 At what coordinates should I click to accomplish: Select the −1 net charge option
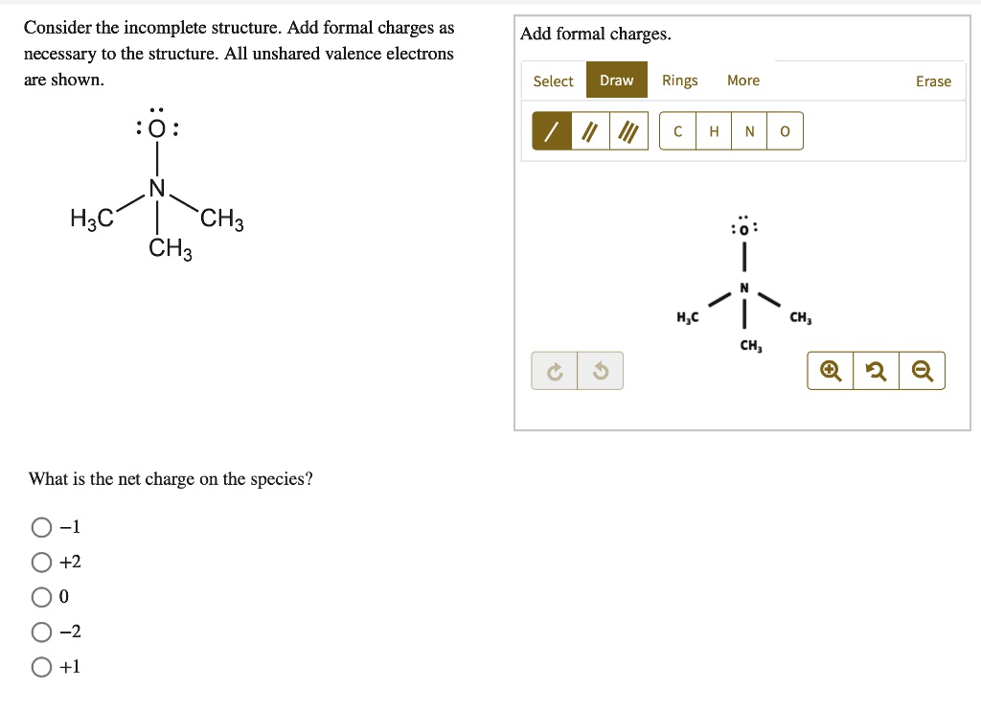pyautogui.click(x=42, y=526)
